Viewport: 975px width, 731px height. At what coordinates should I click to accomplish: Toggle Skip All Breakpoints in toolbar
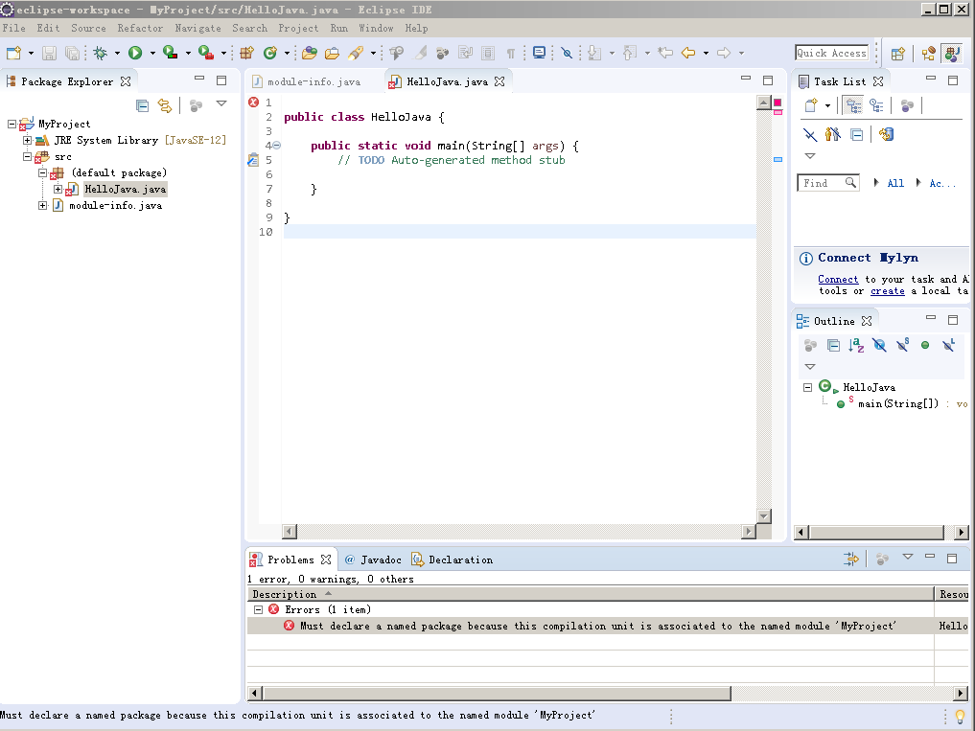click(x=567, y=53)
